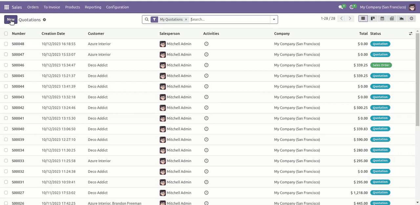Check the box for S00041
The height and width of the screenshot is (205, 420).
tap(6, 118)
